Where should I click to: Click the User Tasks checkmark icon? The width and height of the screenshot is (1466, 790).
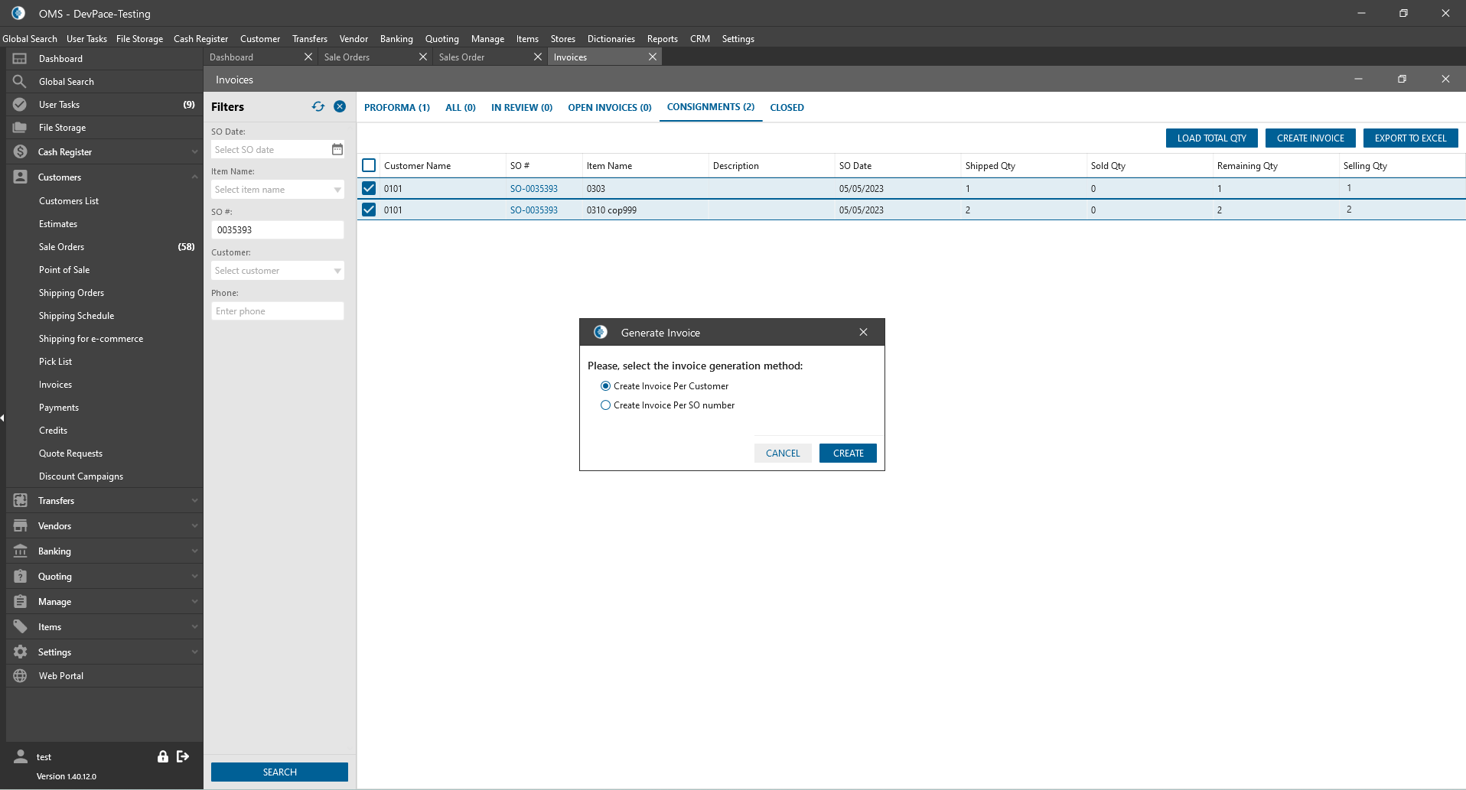point(20,105)
